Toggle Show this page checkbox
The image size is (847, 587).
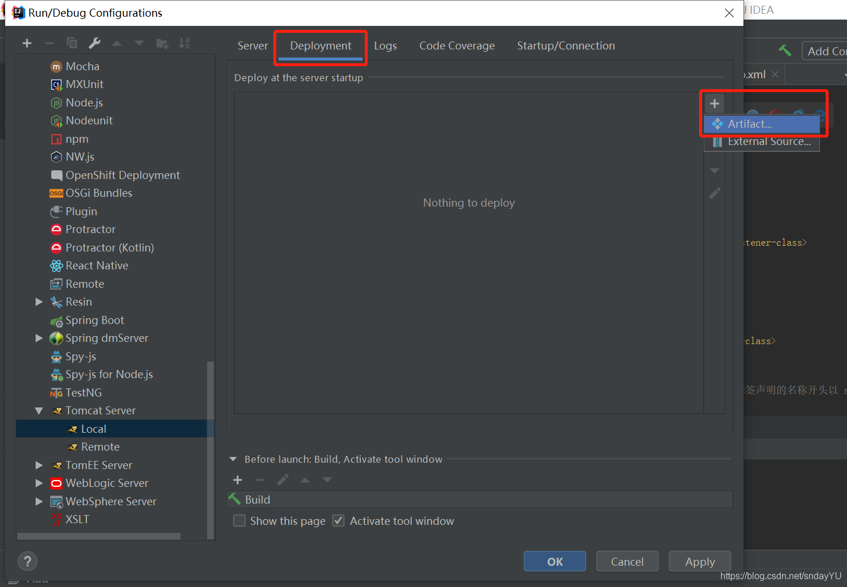239,521
